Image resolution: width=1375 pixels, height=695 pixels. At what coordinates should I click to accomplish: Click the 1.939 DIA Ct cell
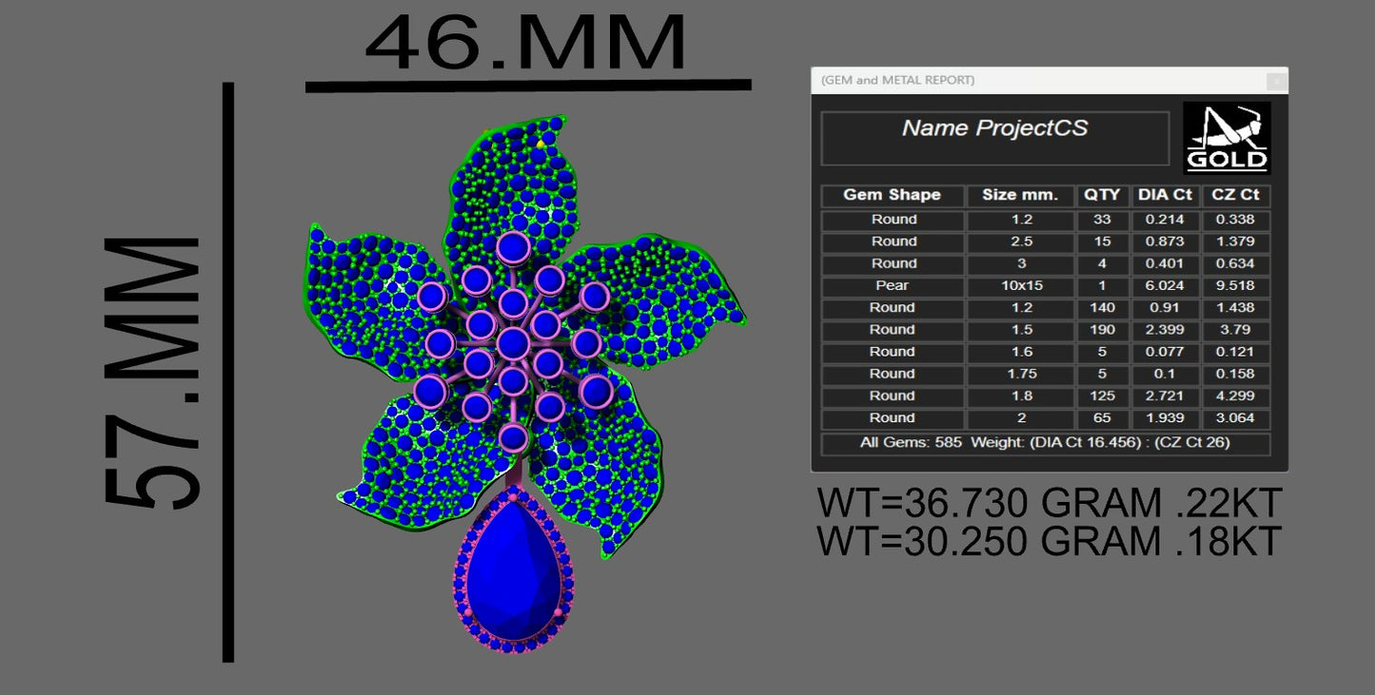1166,417
